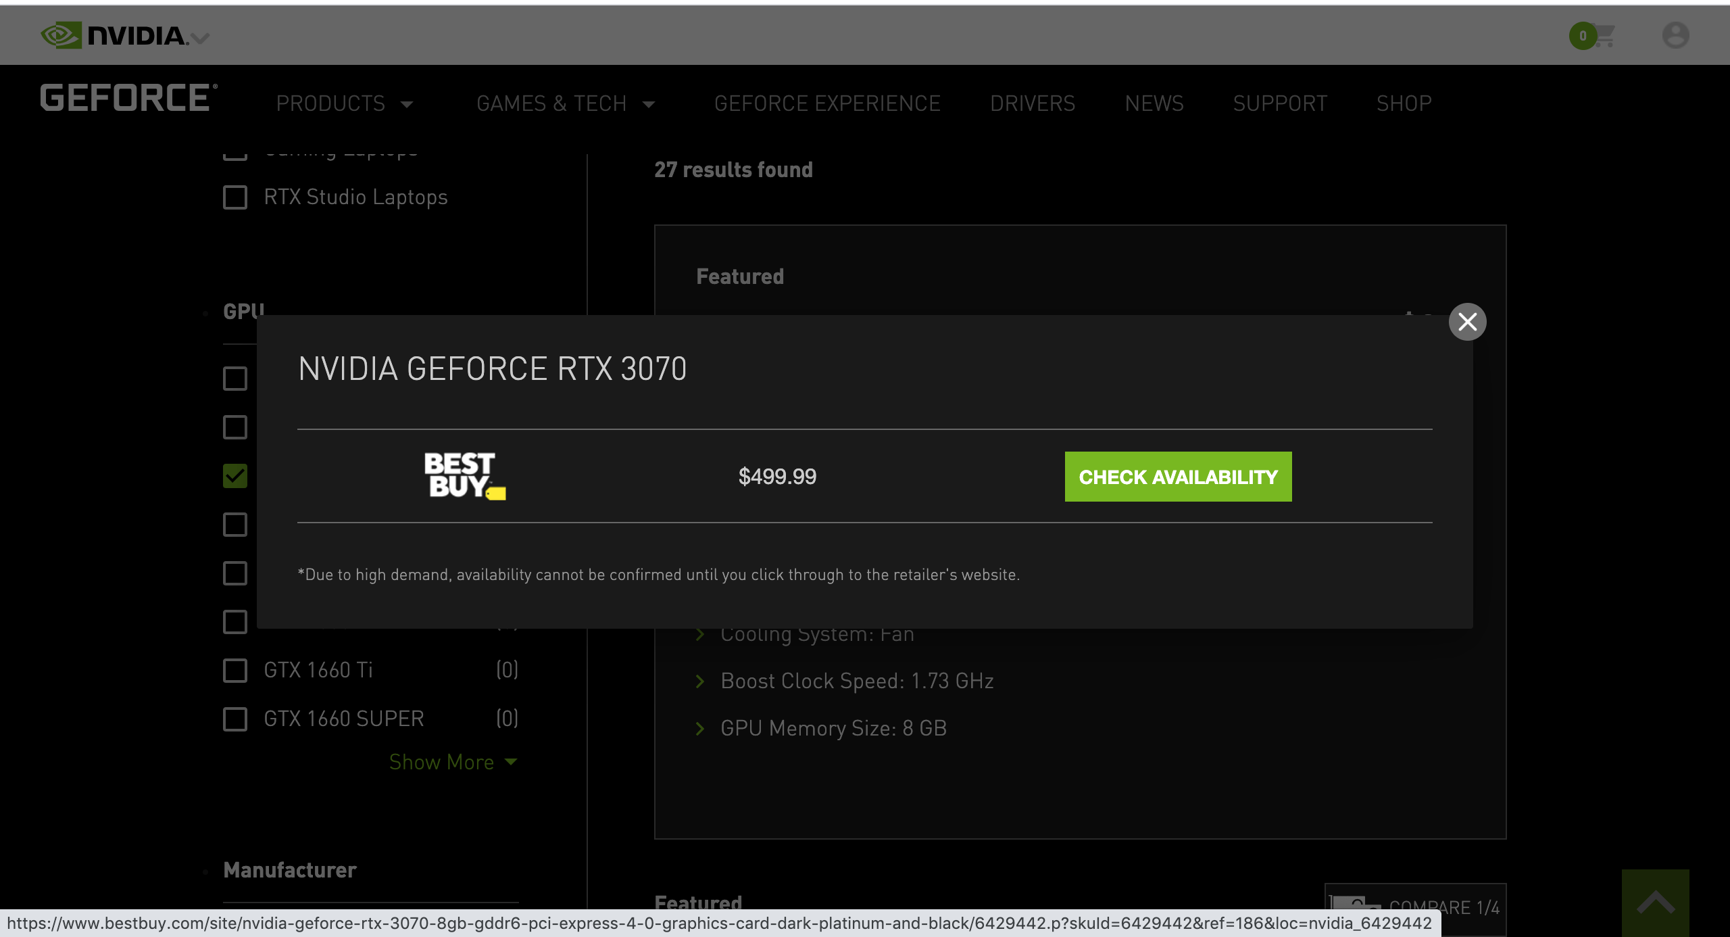The height and width of the screenshot is (937, 1730).
Task: Click Boost Clock Speed: 1.73 GHz line
Action: (857, 681)
